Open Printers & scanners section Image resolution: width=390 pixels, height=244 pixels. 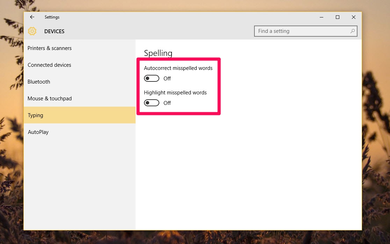click(x=80, y=48)
